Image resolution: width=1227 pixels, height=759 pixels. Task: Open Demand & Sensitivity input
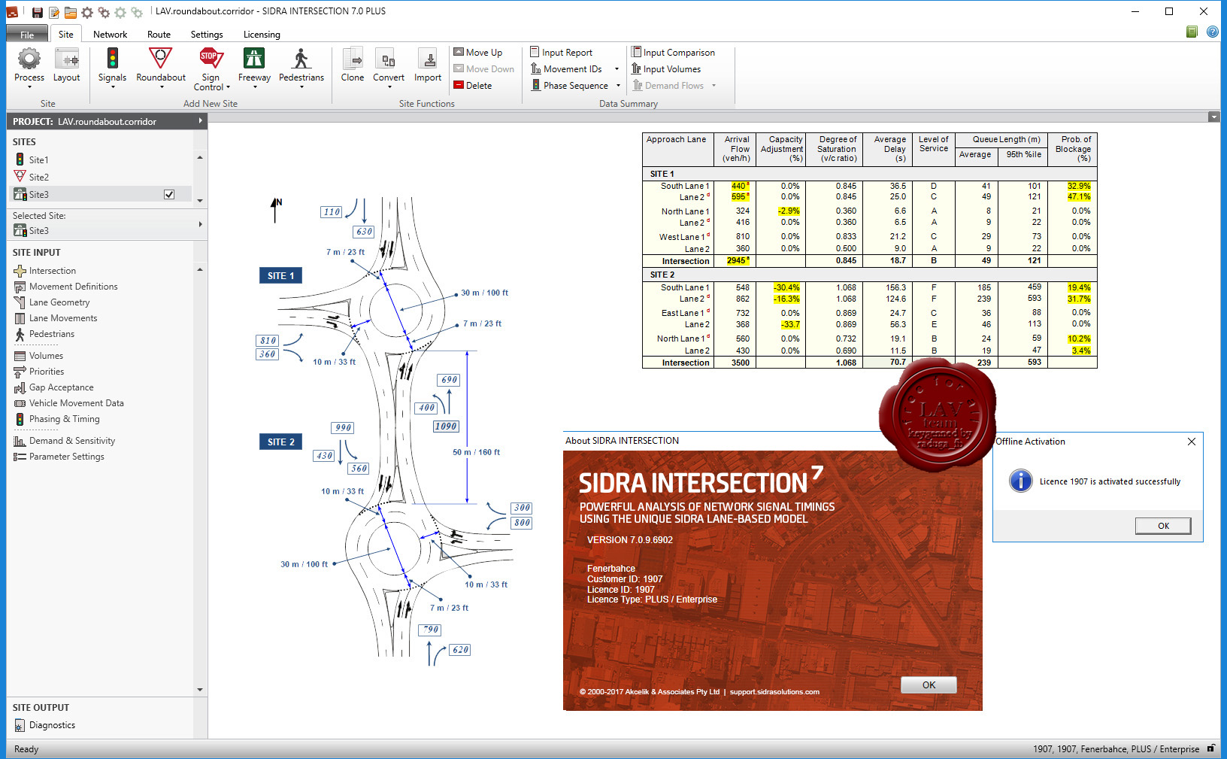(x=71, y=441)
